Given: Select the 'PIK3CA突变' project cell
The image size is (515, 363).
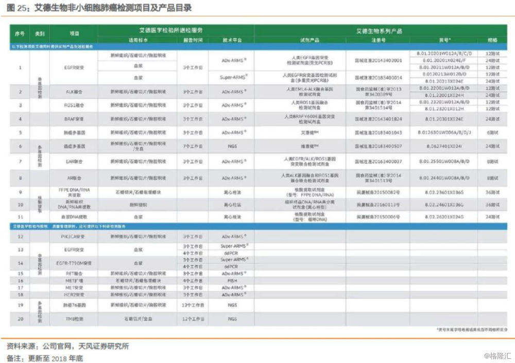Looking at the screenshot, I should point(73,236).
